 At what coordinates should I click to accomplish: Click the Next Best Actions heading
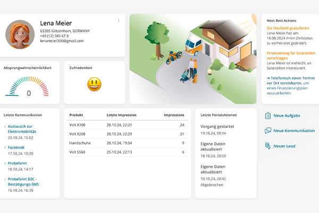tap(281, 21)
